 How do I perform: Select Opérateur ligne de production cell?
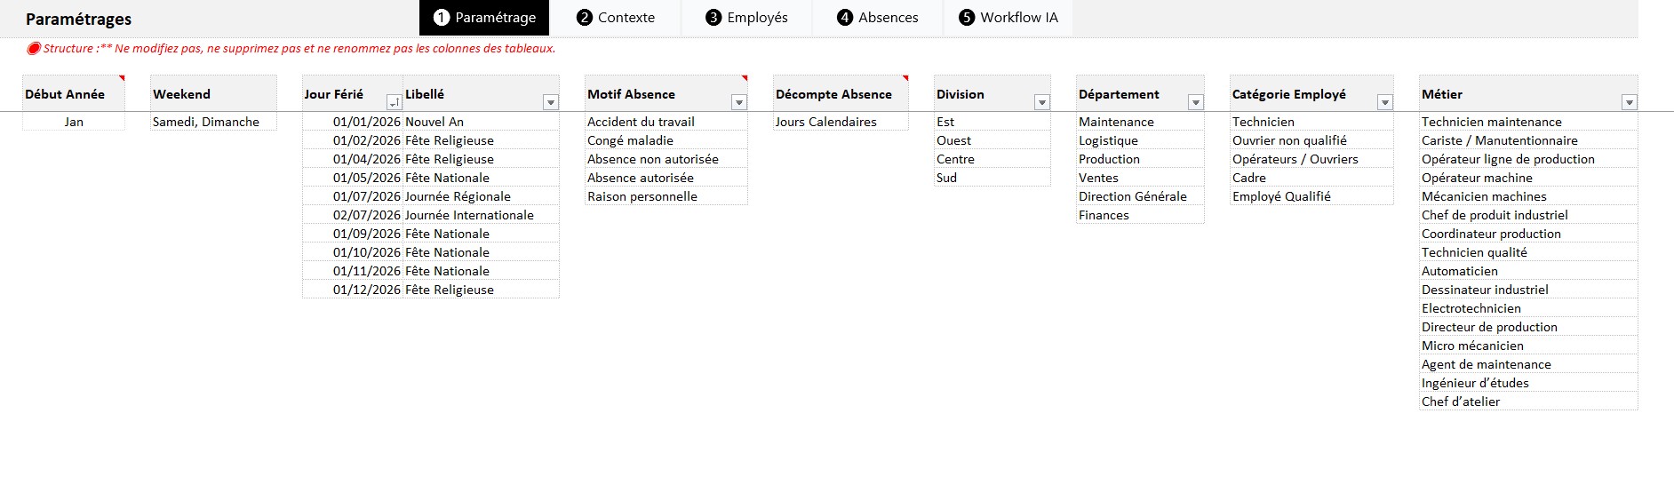click(1528, 159)
